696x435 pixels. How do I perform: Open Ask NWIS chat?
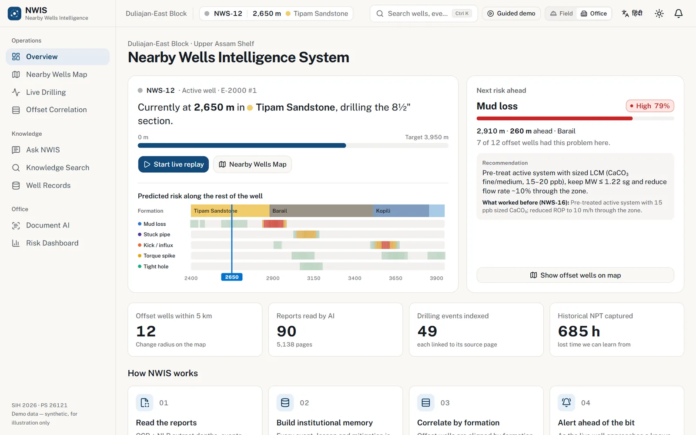(58, 150)
